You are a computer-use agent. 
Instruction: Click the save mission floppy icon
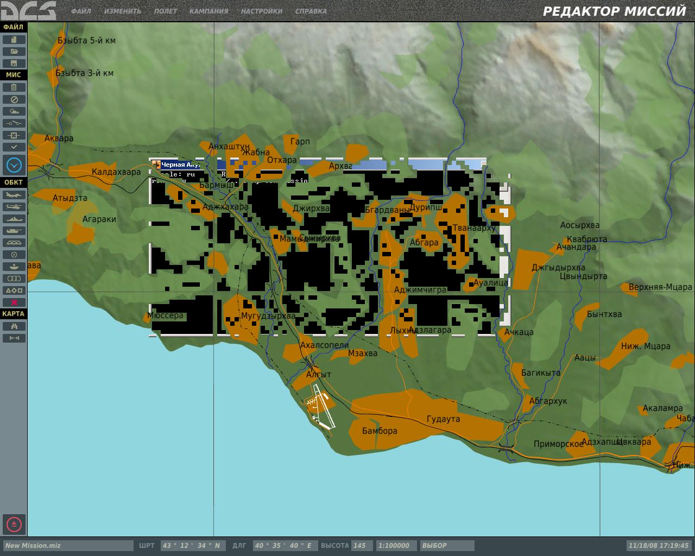14,64
